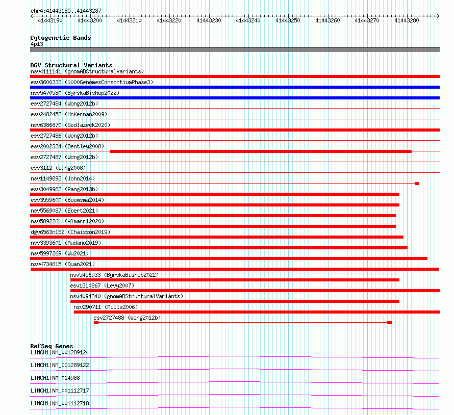Click the LIMCH1|NM_014988 transcript label

[55, 378]
